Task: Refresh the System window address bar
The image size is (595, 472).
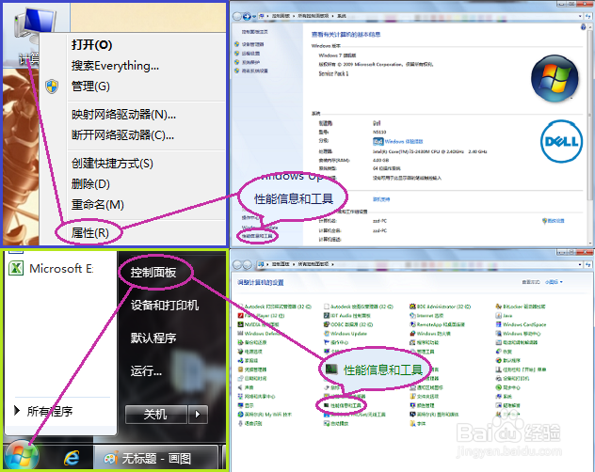Action: (x=588, y=16)
